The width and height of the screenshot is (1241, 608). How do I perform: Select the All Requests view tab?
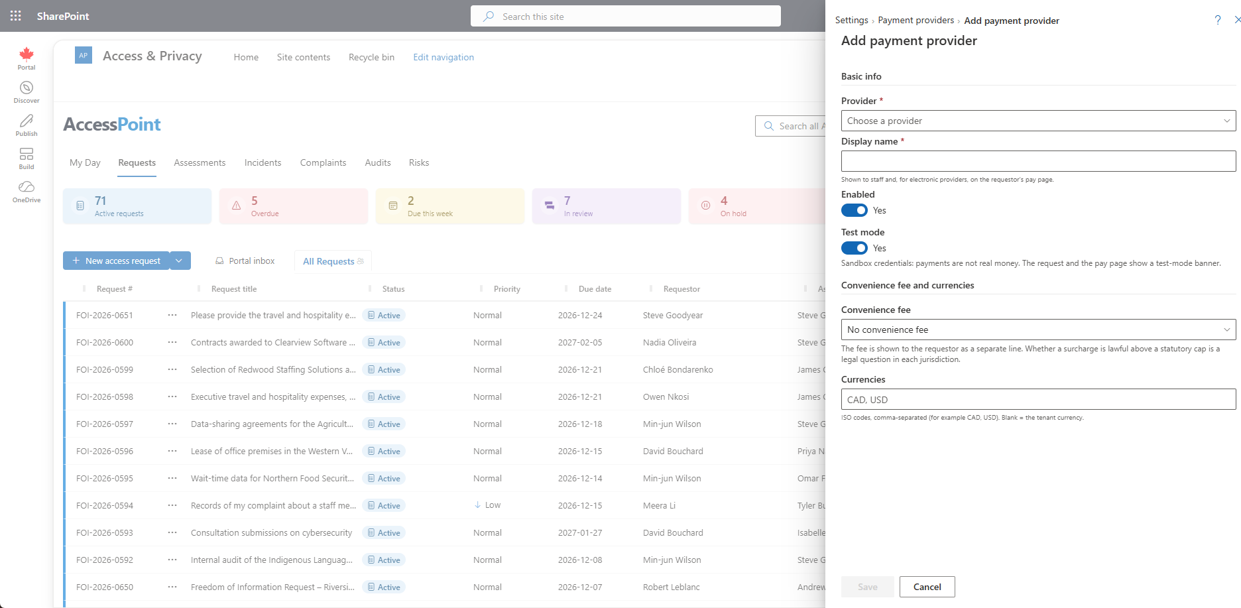[x=333, y=261]
